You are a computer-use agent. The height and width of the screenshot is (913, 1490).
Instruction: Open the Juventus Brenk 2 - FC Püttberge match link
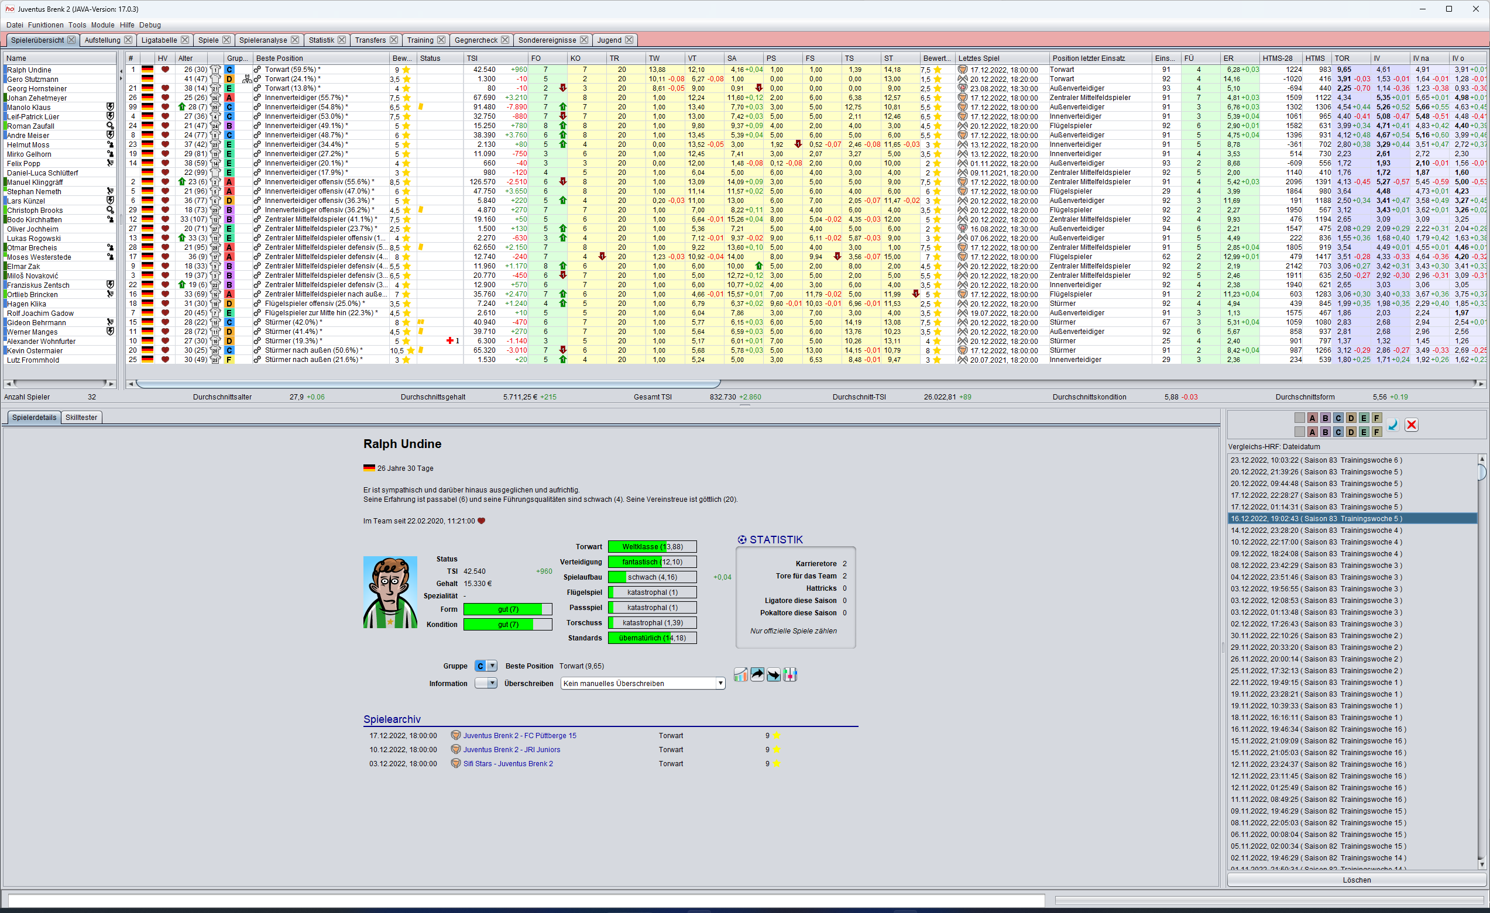[x=519, y=735]
